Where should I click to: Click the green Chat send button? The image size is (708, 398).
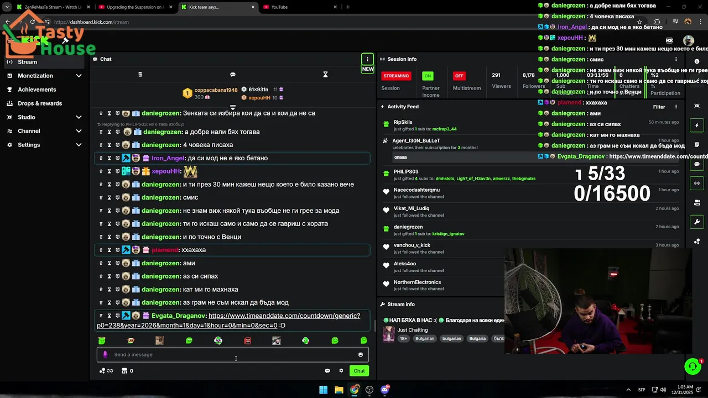tap(359, 371)
